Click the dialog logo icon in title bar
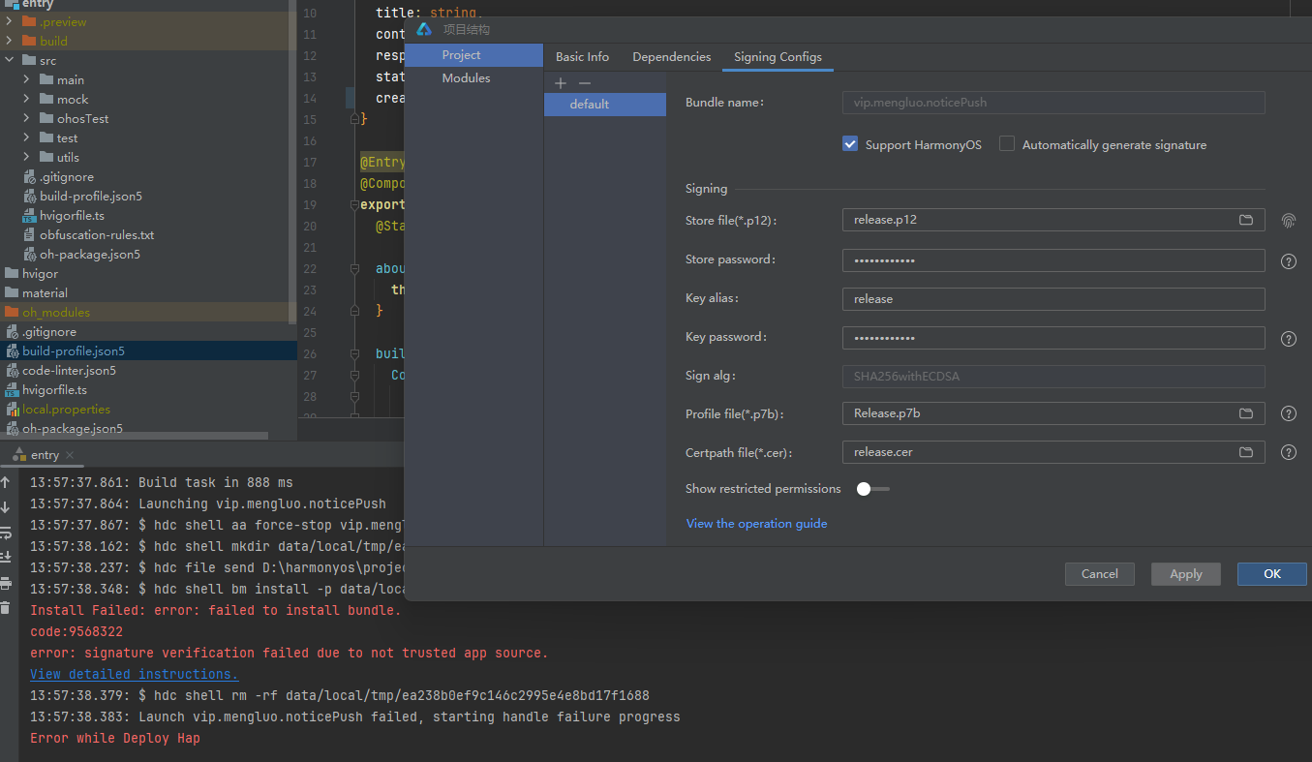This screenshot has height=762, width=1312. (424, 29)
